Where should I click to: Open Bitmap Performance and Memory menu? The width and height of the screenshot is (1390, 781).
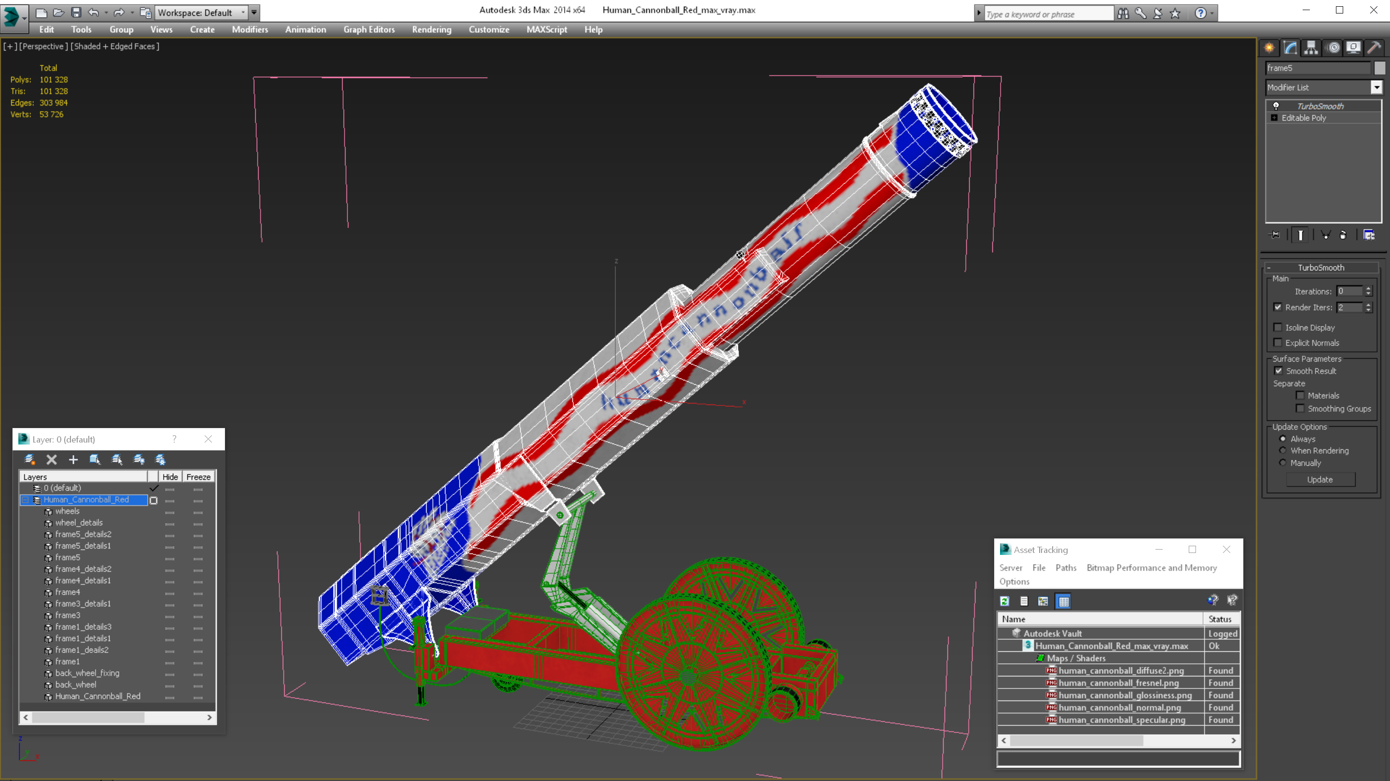tap(1152, 567)
